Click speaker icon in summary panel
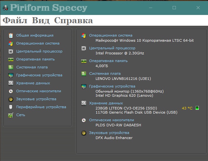The height and width of the screenshot is (161, 208). 84,133
